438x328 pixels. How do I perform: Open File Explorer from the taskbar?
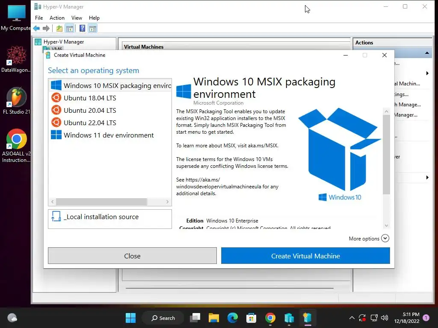pos(214,318)
